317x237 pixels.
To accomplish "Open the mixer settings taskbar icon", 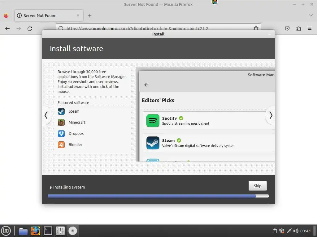I will click(x=60, y=231).
